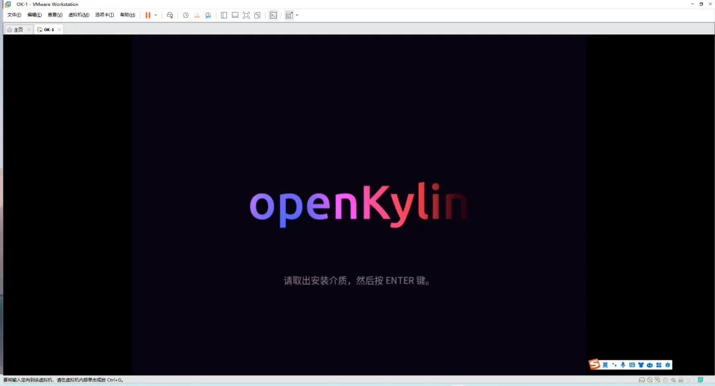Click the hard disk status bar icon
The height and width of the screenshot is (386, 715).
click(x=642, y=380)
